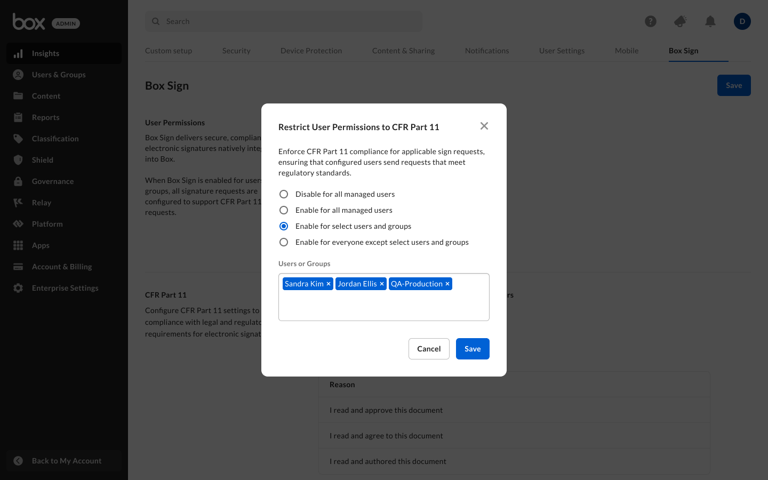Select Enable for select users and groups
Screen dimensions: 768x480
[284, 226]
